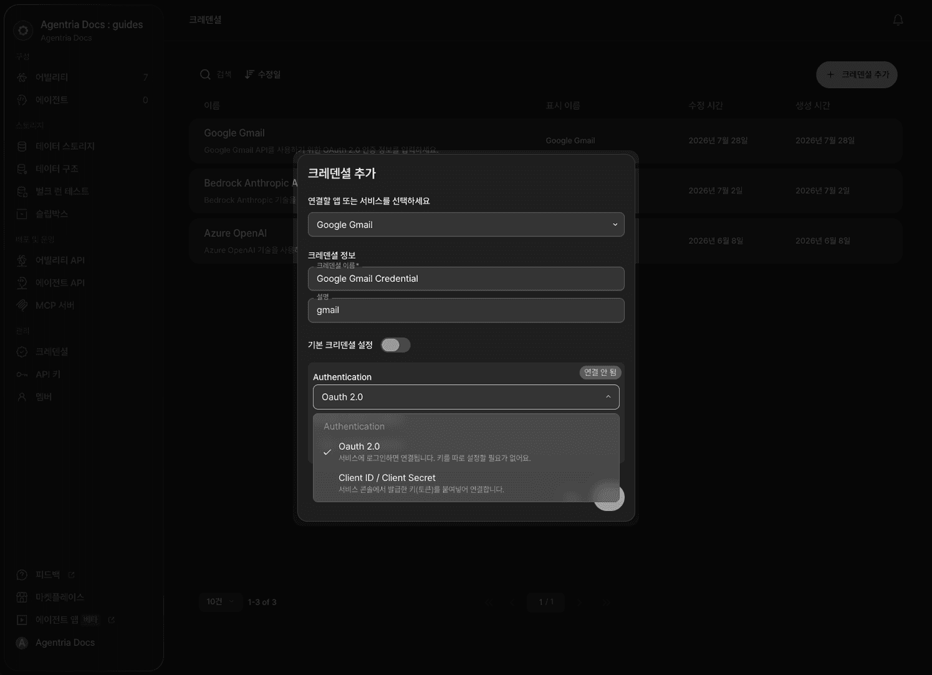
Task: Click the API 키 key icon
Action: pyautogui.click(x=22, y=374)
